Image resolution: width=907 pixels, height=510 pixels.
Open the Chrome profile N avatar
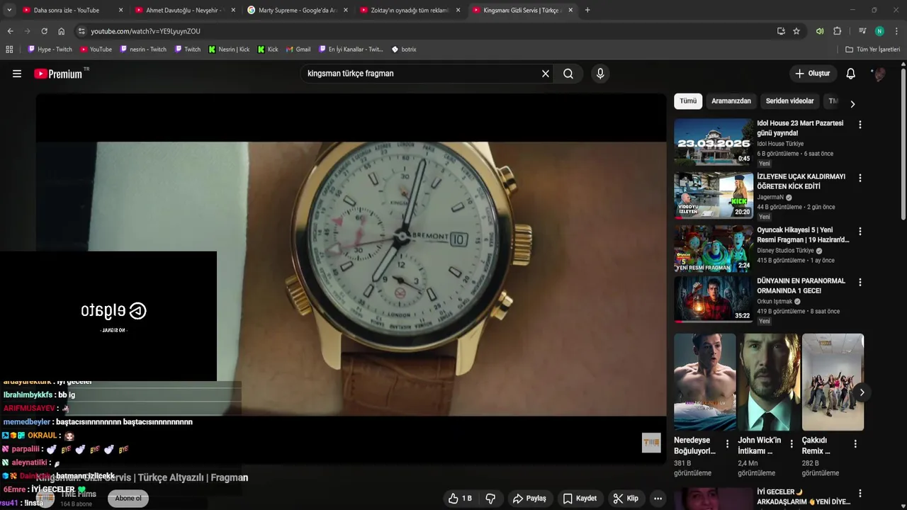(879, 31)
